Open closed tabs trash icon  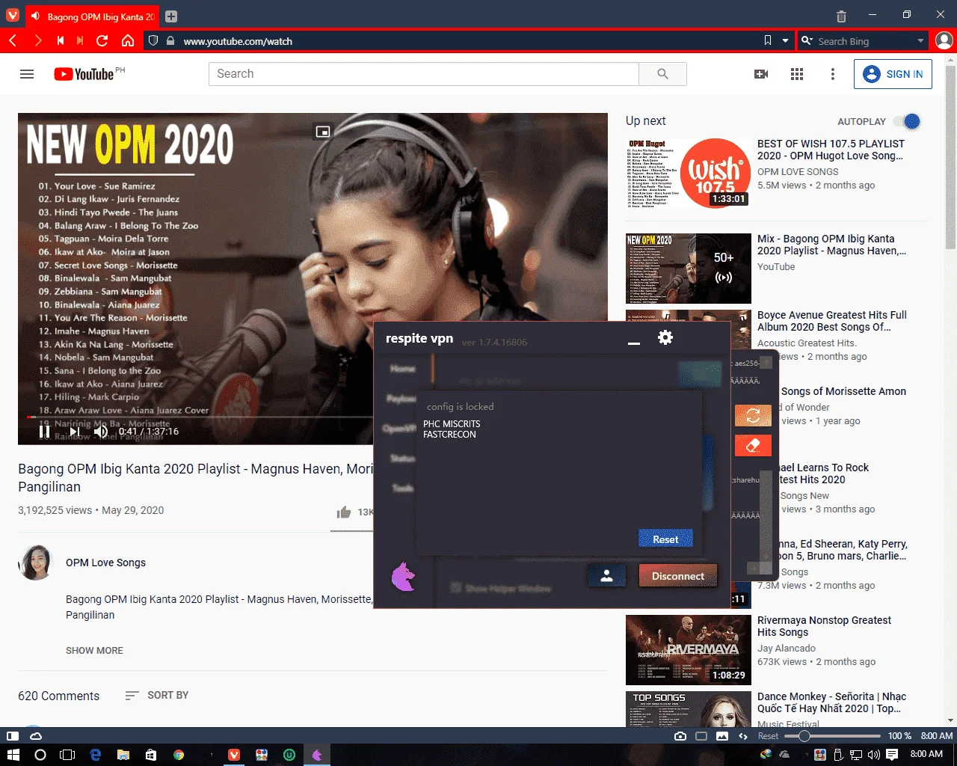click(841, 16)
